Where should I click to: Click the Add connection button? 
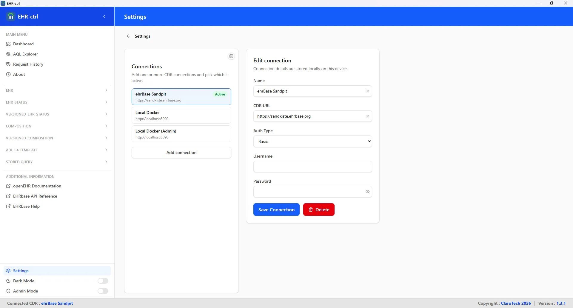click(181, 153)
